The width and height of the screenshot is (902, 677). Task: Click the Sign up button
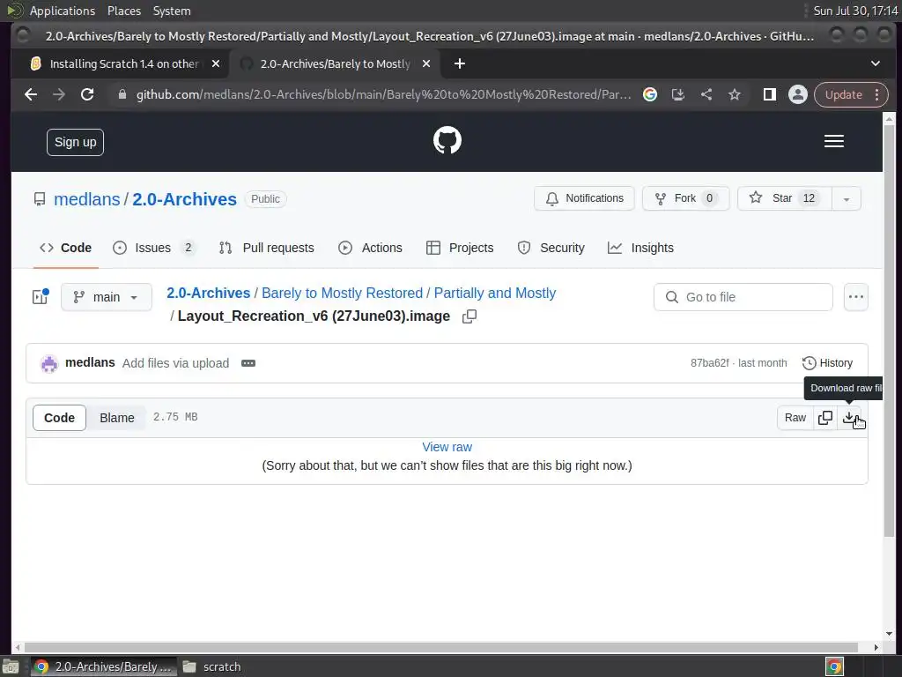click(76, 142)
